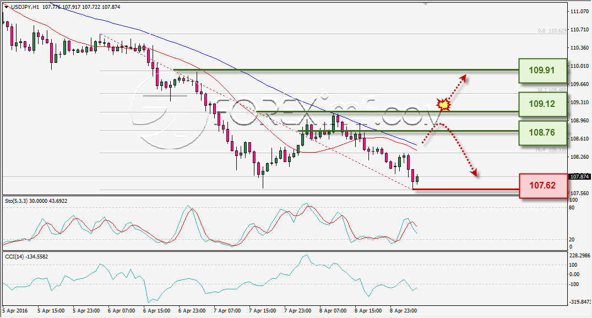Viewport: 592px width, 318px height.
Task: Click the 5 Apr 23:00 time label
Action: (86, 310)
